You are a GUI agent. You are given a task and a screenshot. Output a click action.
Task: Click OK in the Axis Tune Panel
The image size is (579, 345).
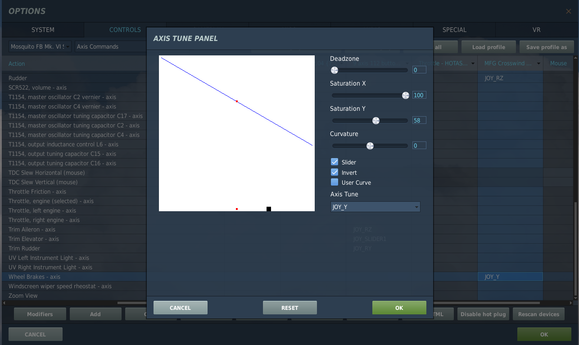click(399, 308)
